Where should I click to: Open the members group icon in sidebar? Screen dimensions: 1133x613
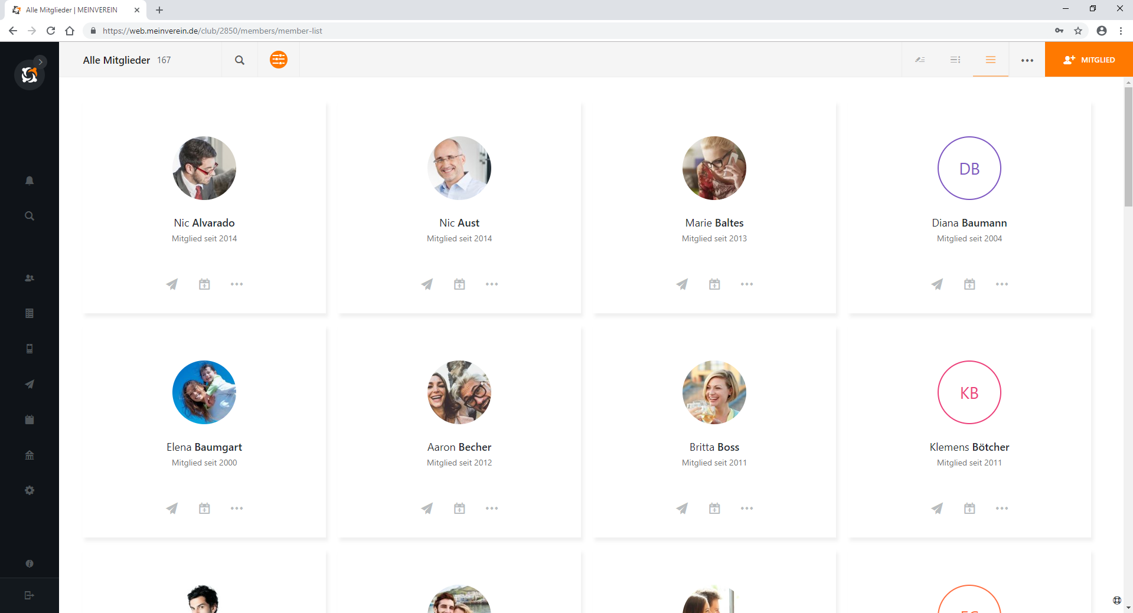click(x=30, y=278)
